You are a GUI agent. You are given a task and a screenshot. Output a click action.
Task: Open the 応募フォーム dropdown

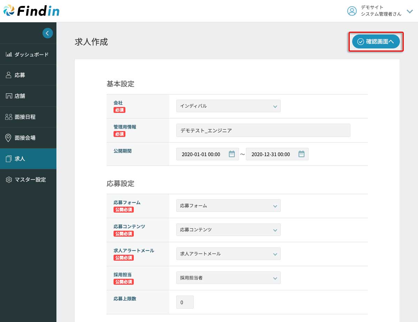pyautogui.click(x=228, y=206)
